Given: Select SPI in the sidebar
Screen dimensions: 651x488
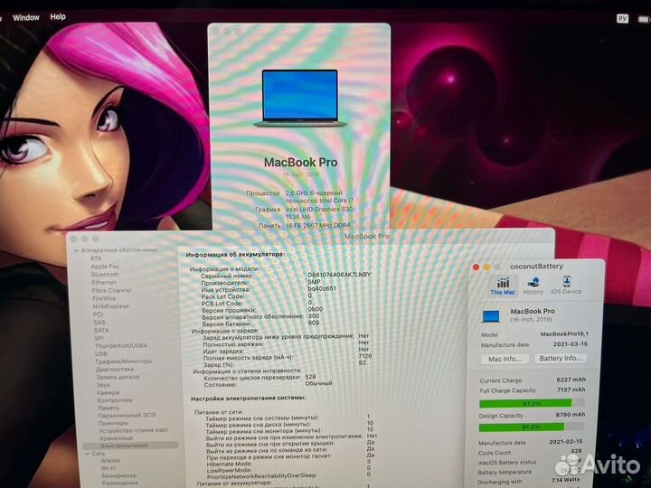Looking at the screenshot, I should (99, 338).
